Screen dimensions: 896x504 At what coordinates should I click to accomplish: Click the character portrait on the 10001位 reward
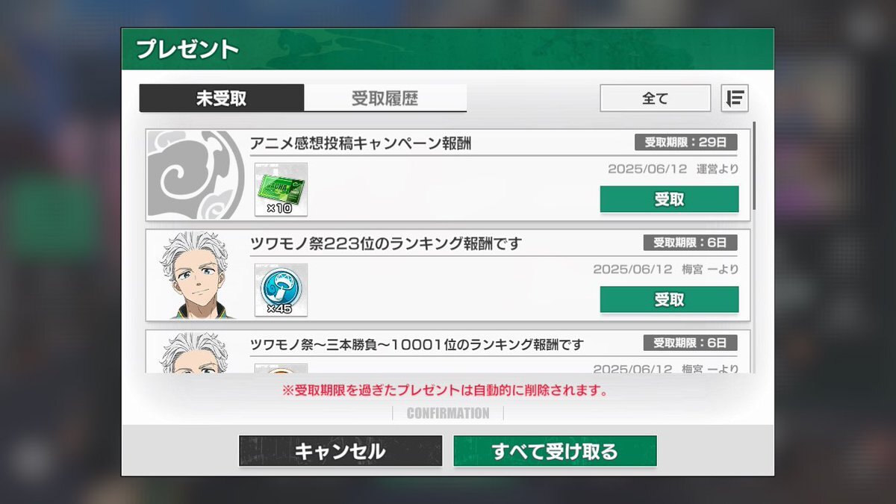click(196, 352)
